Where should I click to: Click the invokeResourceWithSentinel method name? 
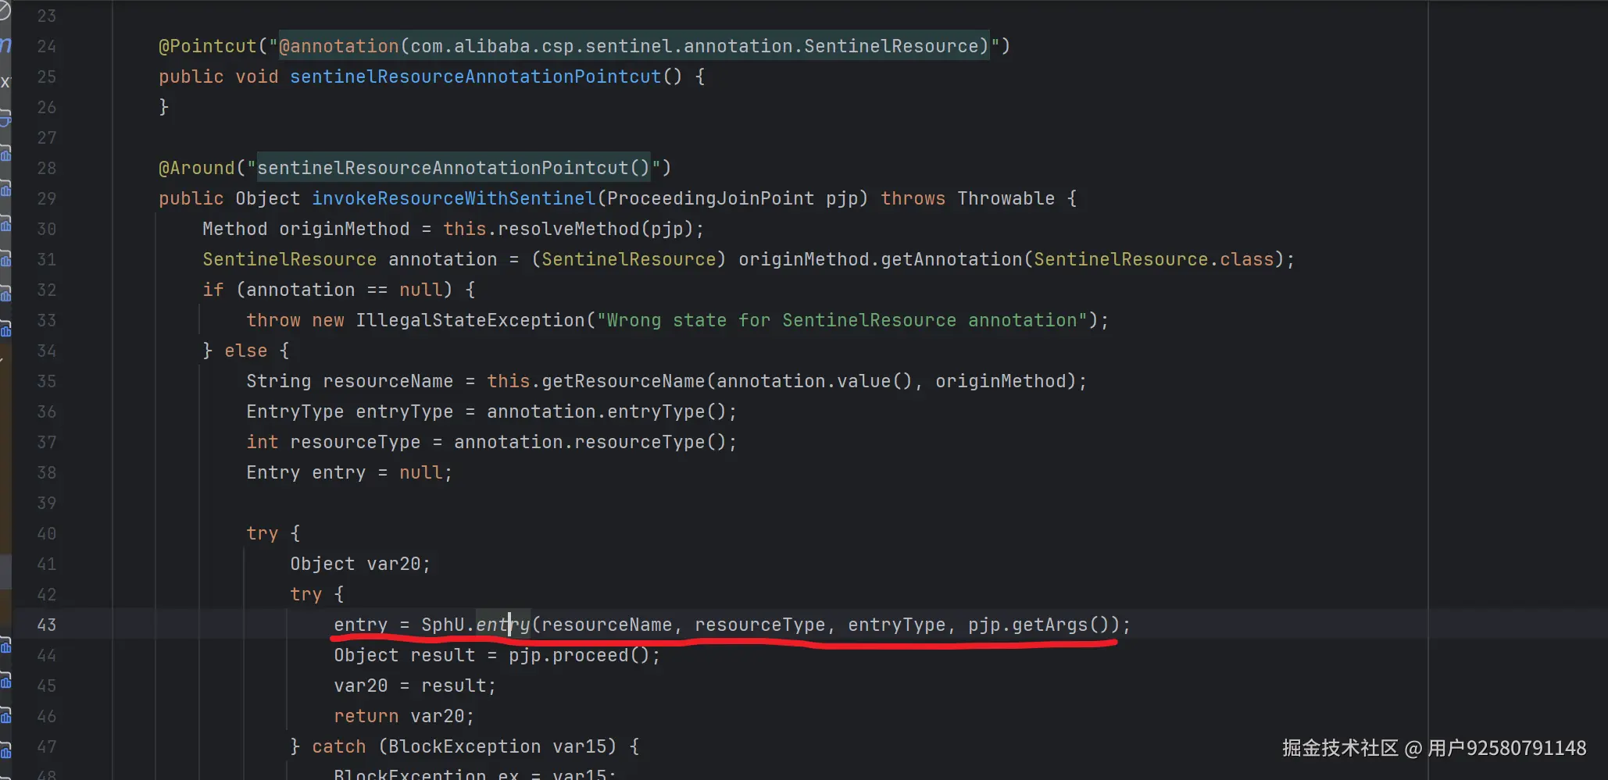click(x=454, y=198)
